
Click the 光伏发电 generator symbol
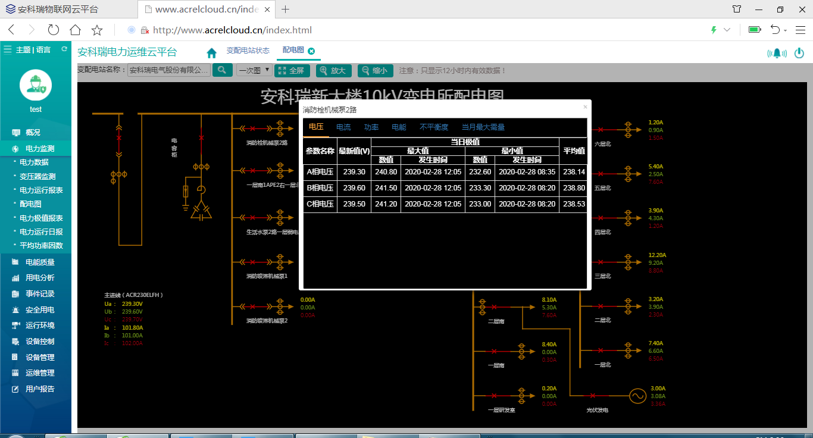point(637,396)
